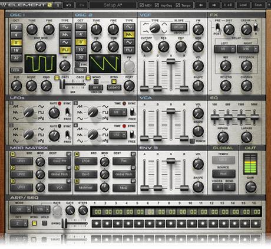Screen dimensions: 271x249
Task: Click the VCF filter TYPE selector knob
Action: pyautogui.click(x=155, y=28)
